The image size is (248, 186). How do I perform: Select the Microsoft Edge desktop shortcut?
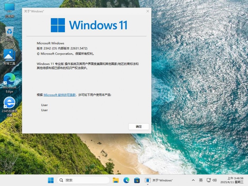click(9, 83)
